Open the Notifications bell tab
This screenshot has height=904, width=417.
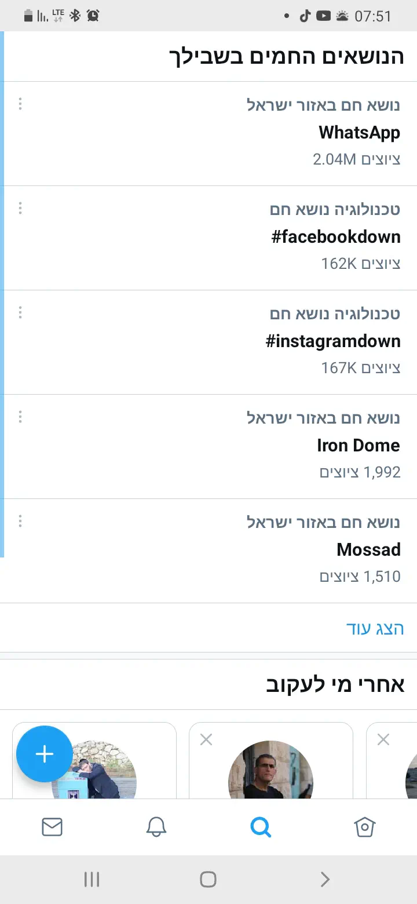click(x=156, y=828)
